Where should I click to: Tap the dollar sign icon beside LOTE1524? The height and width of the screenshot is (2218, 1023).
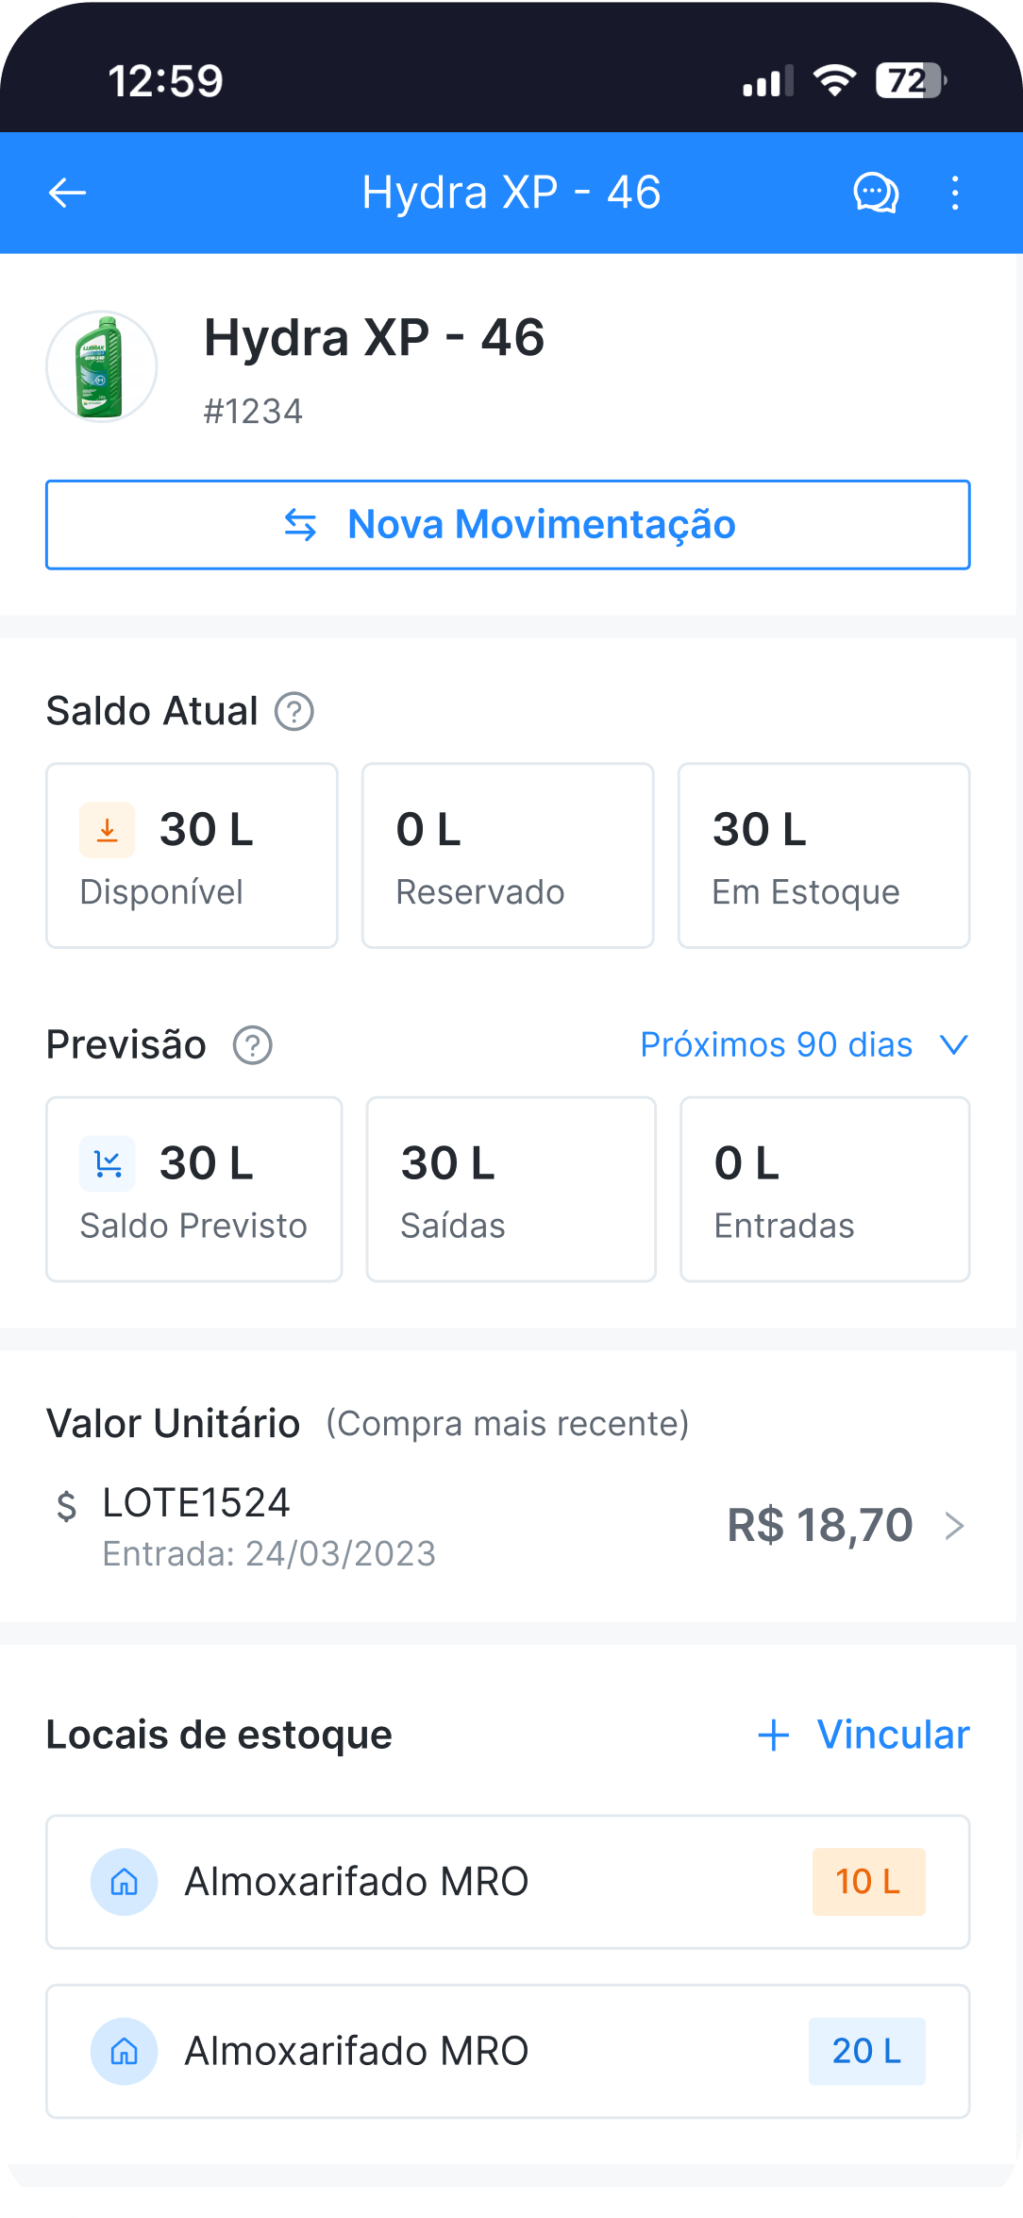tap(66, 1506)
